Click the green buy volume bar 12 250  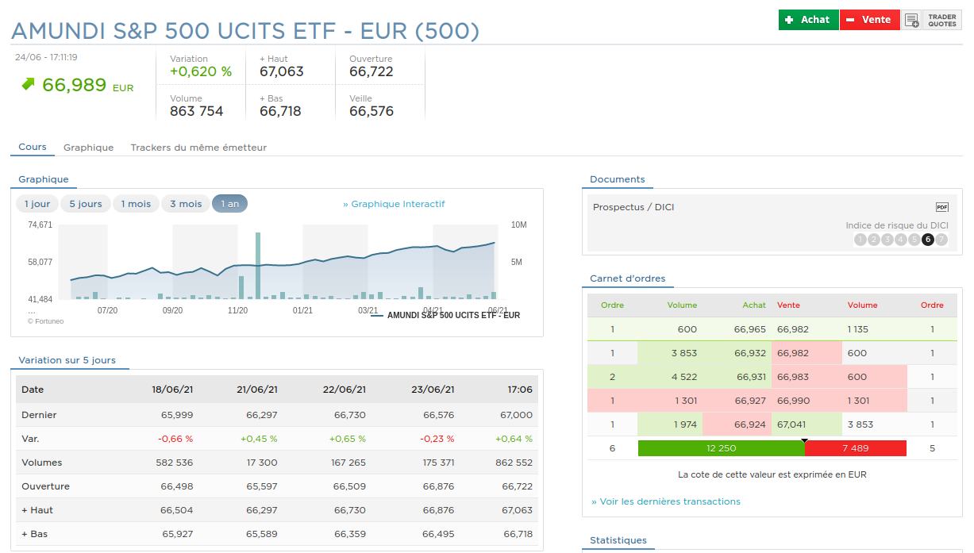[x=721, y=448]
